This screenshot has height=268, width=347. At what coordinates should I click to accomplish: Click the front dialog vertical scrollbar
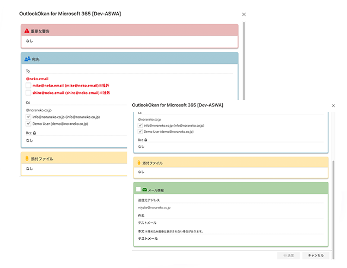point(333,210)
